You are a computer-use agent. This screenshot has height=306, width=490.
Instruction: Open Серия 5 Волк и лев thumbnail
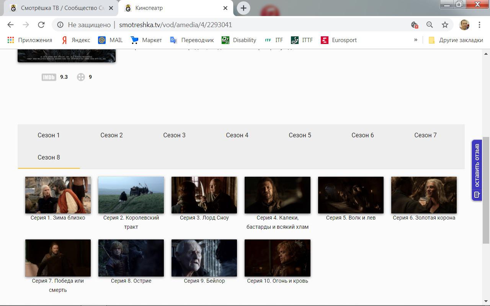pos(351,195)
